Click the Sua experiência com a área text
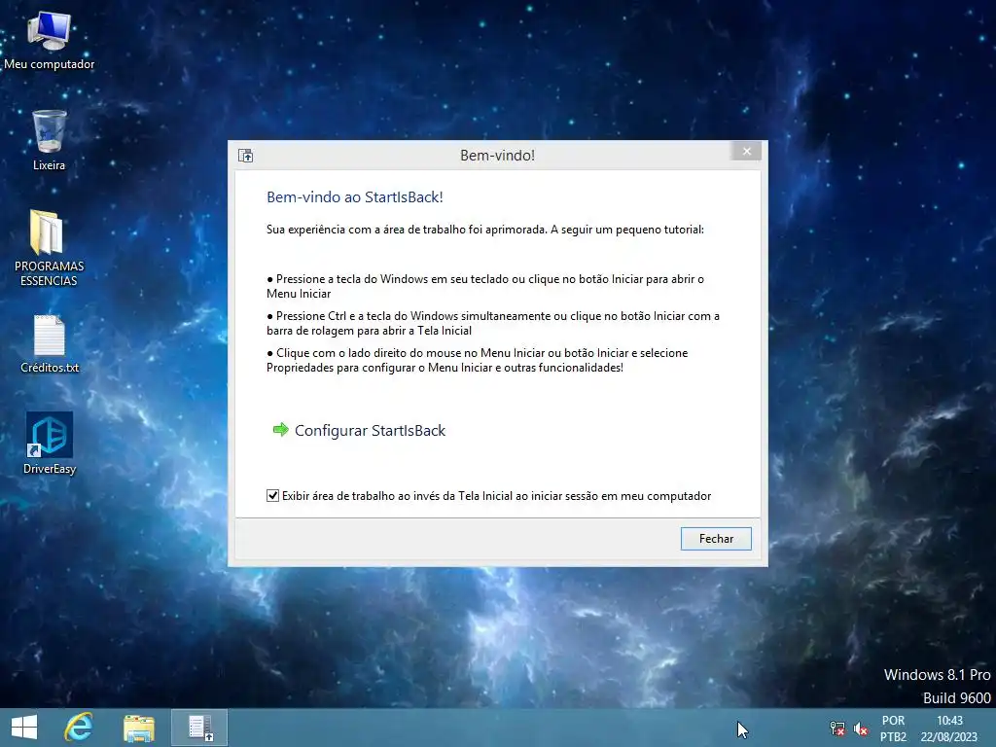Screen dimensions: 996x747 coord(484,230)
